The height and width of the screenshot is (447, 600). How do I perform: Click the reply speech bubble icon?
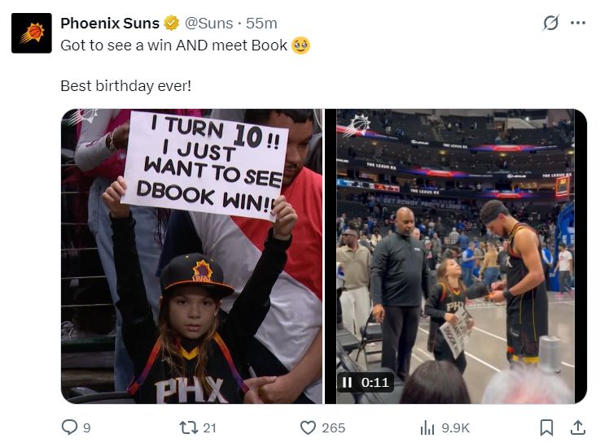point(70,427)
